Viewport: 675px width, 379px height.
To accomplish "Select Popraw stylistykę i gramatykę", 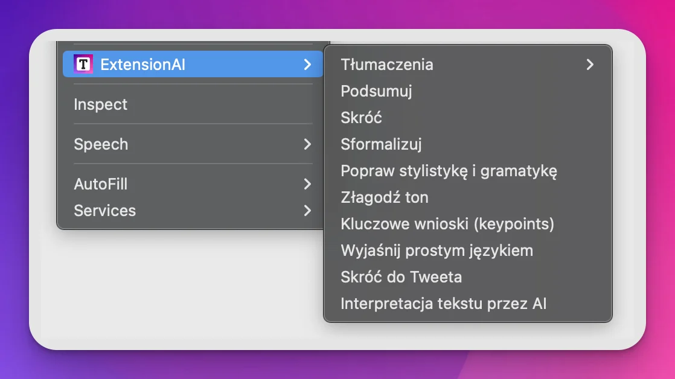I will 449,171.
